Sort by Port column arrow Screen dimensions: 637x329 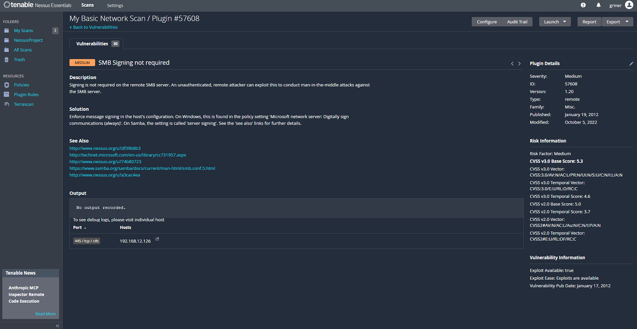[x=85, y=228]
